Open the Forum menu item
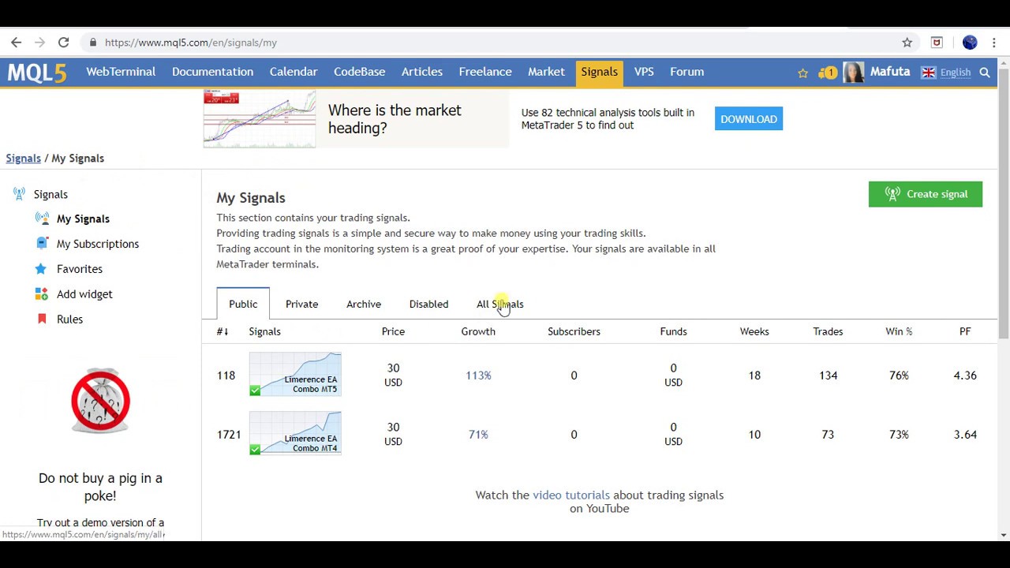The width and height of the screenshot is (1010, 568). point(686,72)
